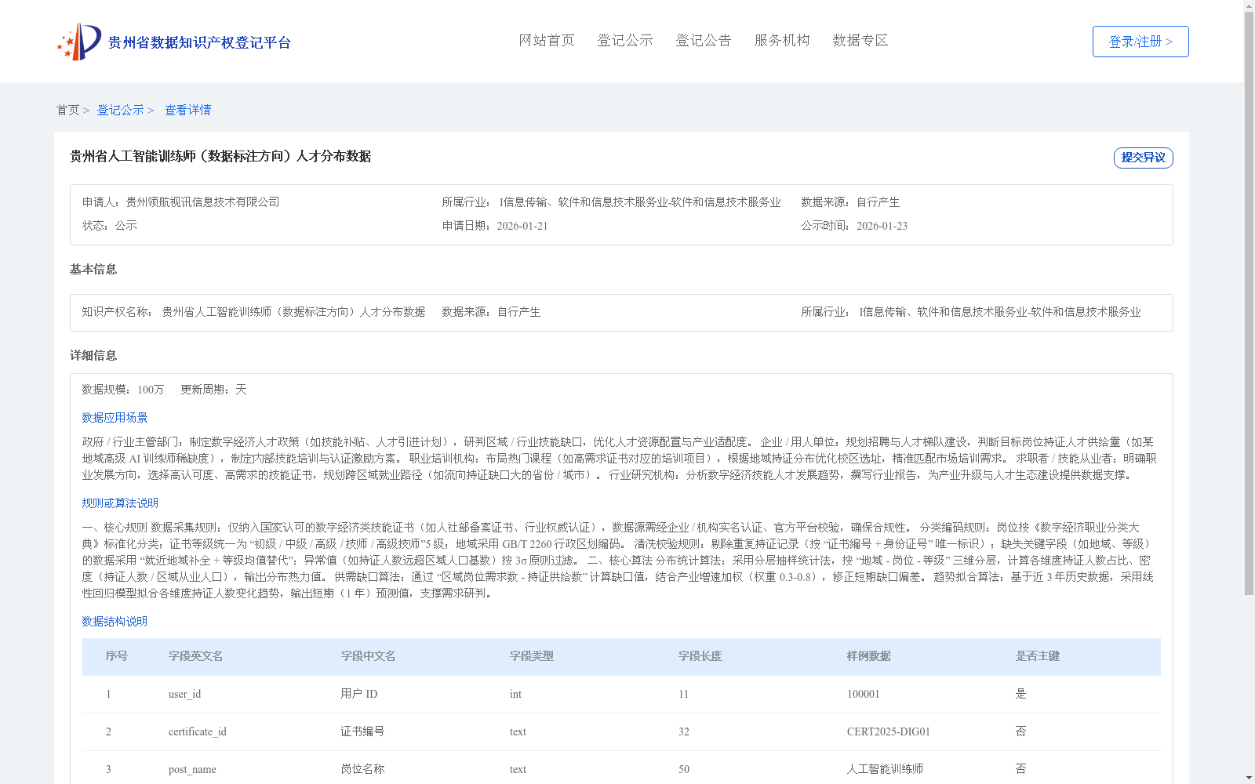Open 数据专区 nav item
Image resolution: width=1255 pixels, height=784 pixels.
click(860, 41)
